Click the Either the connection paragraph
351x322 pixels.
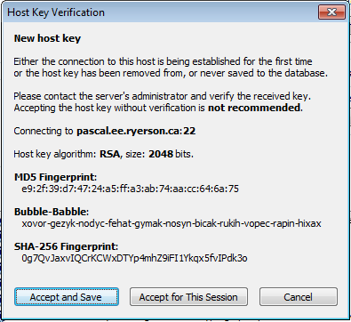(171, 68)
